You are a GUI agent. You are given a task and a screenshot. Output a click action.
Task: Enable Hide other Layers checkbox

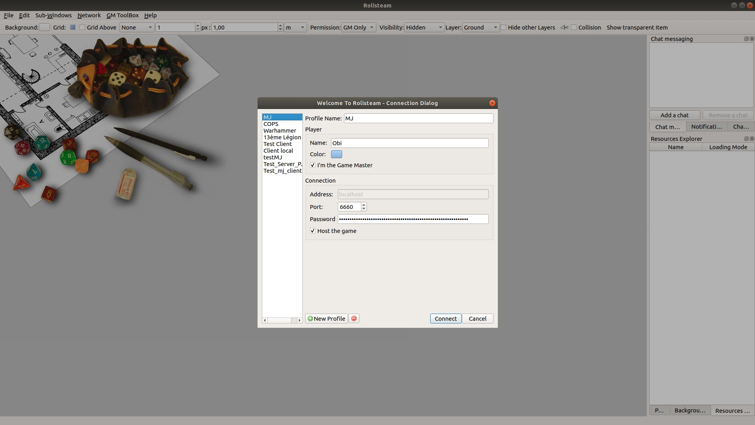tap(503, 28)
